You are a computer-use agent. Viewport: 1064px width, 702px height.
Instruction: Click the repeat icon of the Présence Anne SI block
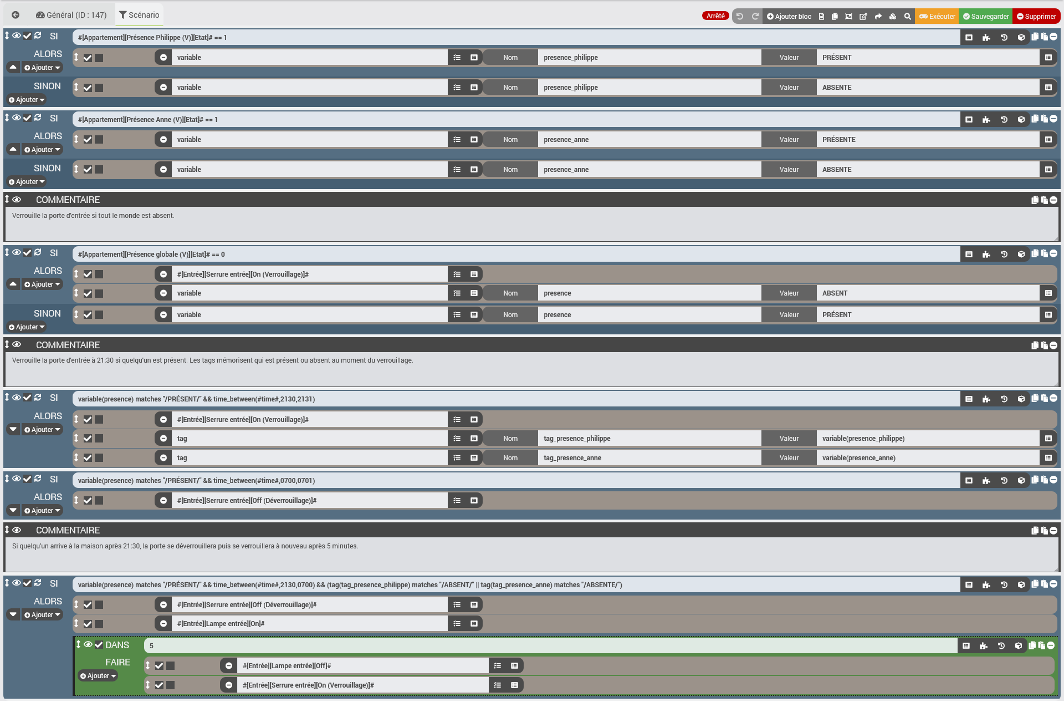pos(38,118)
